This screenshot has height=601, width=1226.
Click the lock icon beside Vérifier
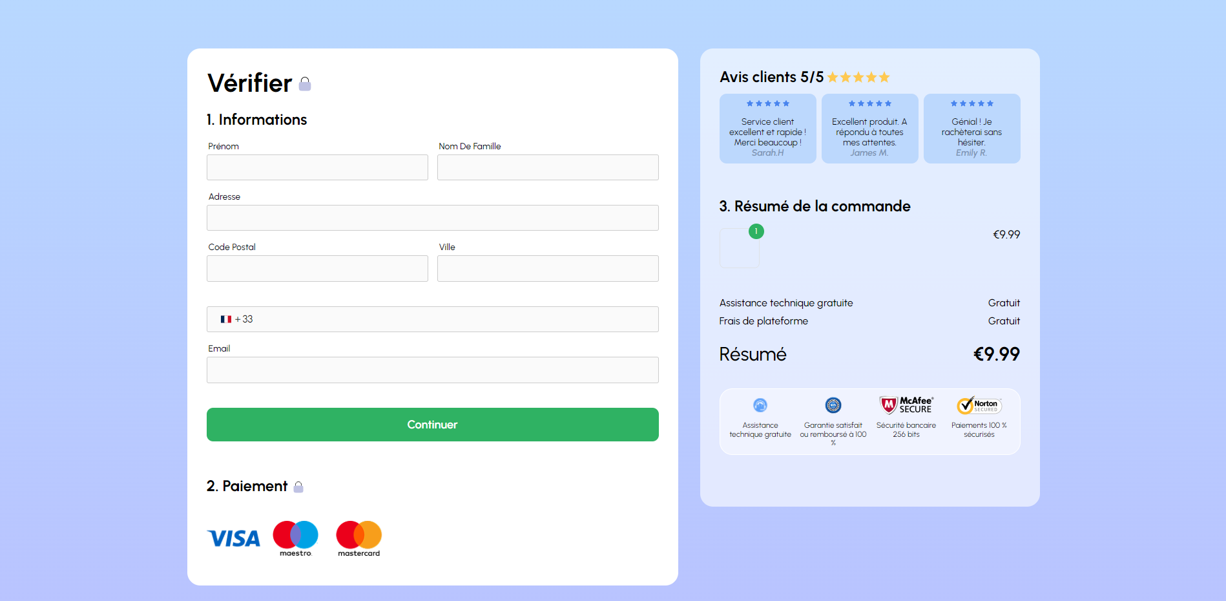coord(305,84)
